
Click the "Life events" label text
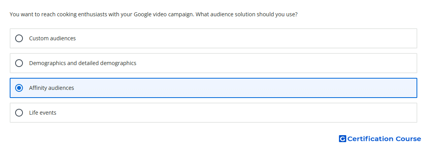[x=43, y=113]
